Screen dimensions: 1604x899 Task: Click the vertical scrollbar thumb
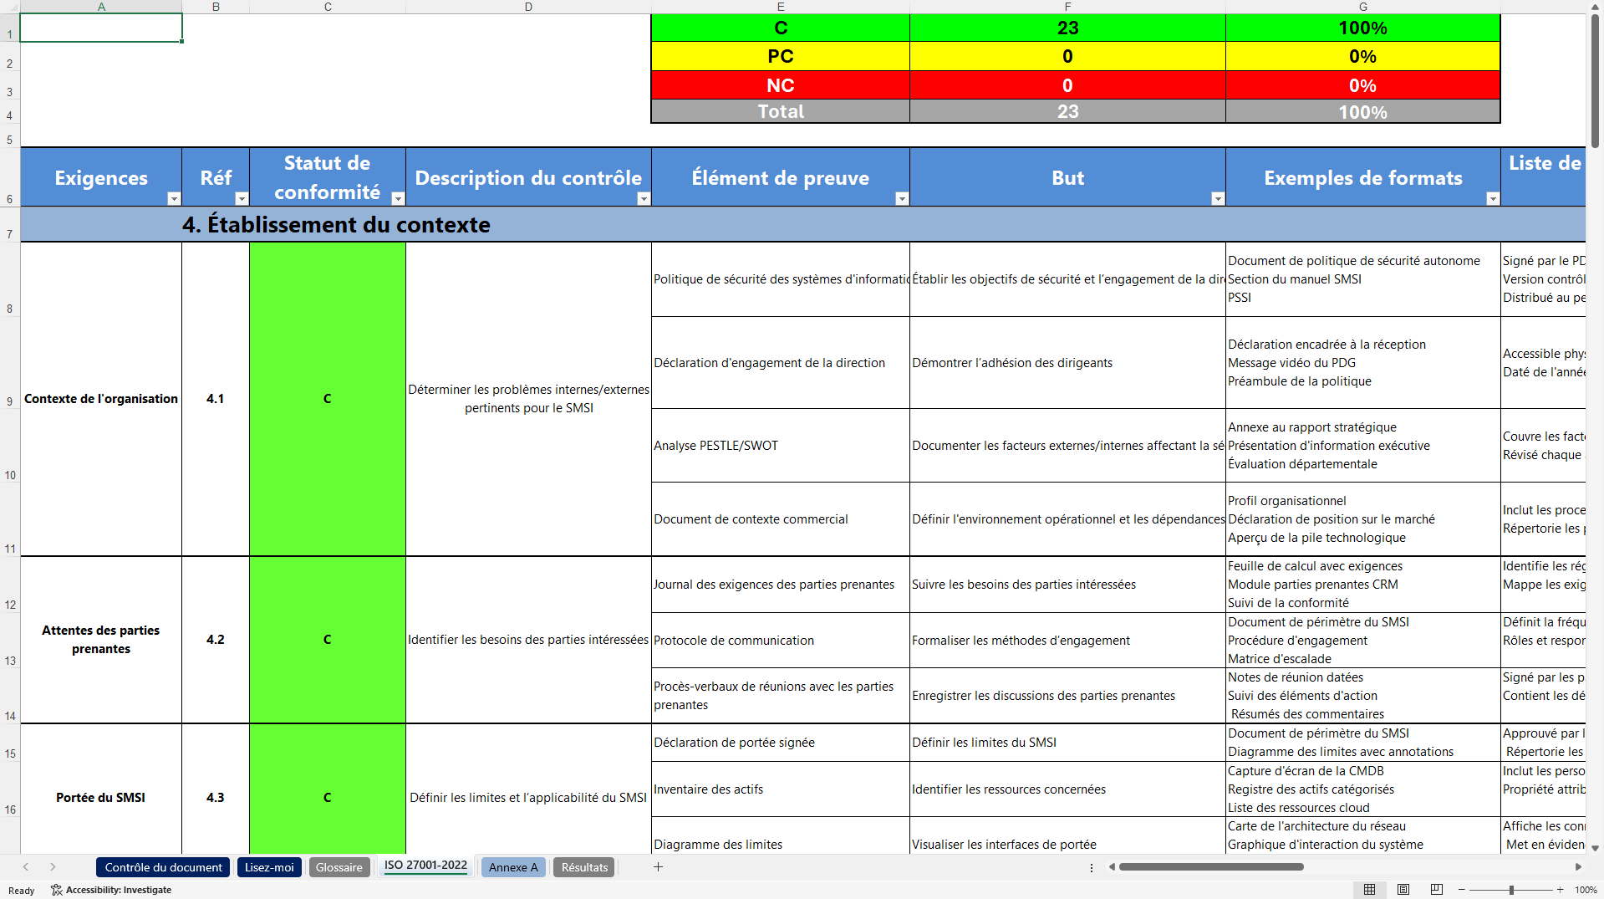click(x=1595, y=79)
